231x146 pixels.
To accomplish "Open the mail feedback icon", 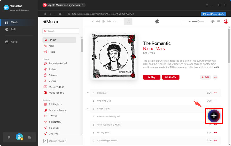I will coord(29,137).
